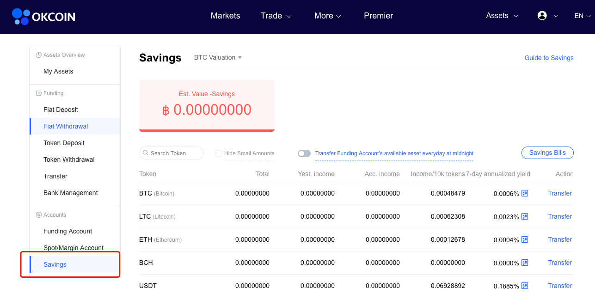Click the OKCOIN logo
The width and height of the screenshot is (595, 294).
[43, 17]
